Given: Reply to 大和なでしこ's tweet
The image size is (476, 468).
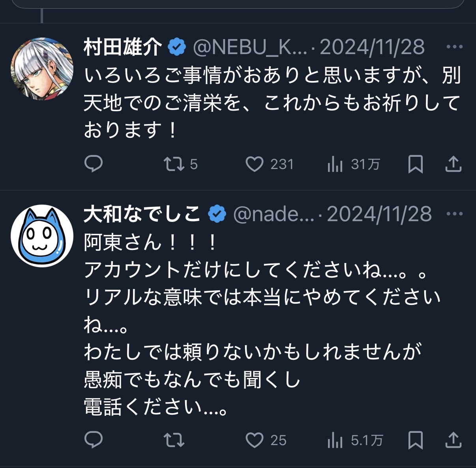Looking at the screenshot, I should pyautogui.click(x=94, y=440).
